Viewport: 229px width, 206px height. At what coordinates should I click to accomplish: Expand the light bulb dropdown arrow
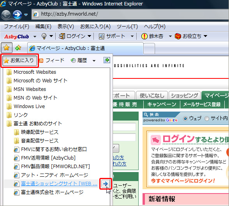coord(51,36)
